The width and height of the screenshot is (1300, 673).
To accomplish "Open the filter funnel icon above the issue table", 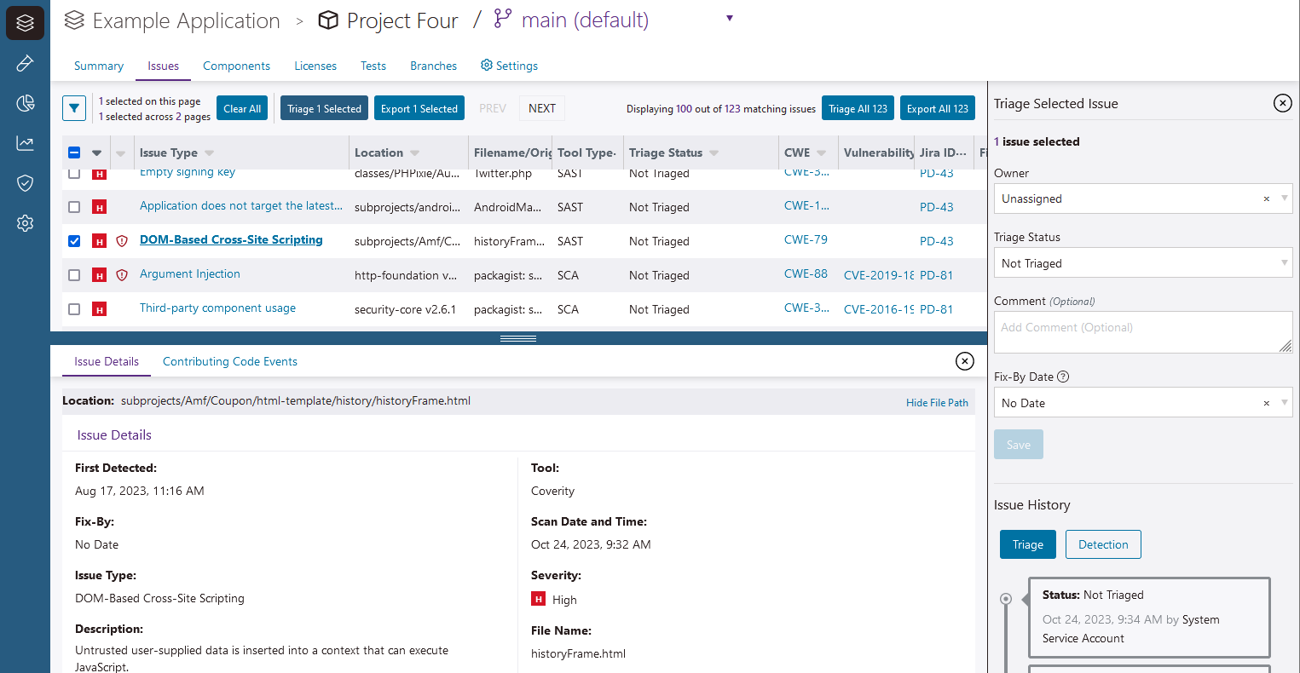I will [74, 108].
